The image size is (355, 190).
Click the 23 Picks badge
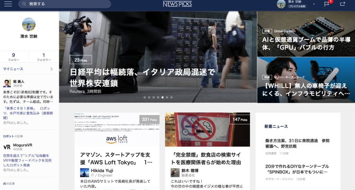(80, 60)
